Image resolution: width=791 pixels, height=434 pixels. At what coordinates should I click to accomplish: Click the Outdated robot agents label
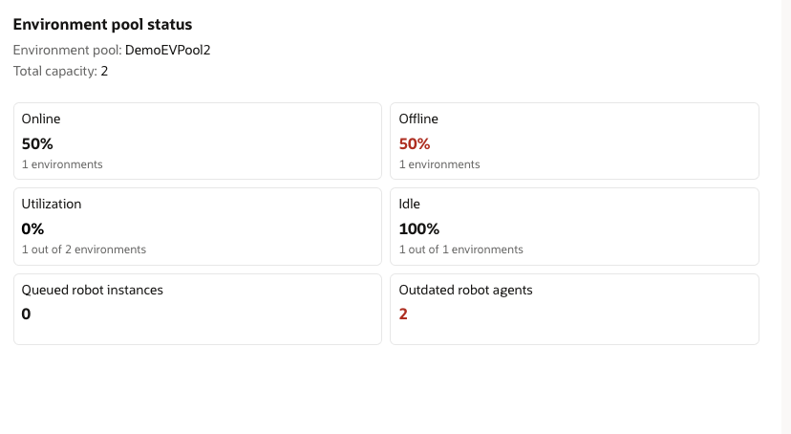click(465, 290)
